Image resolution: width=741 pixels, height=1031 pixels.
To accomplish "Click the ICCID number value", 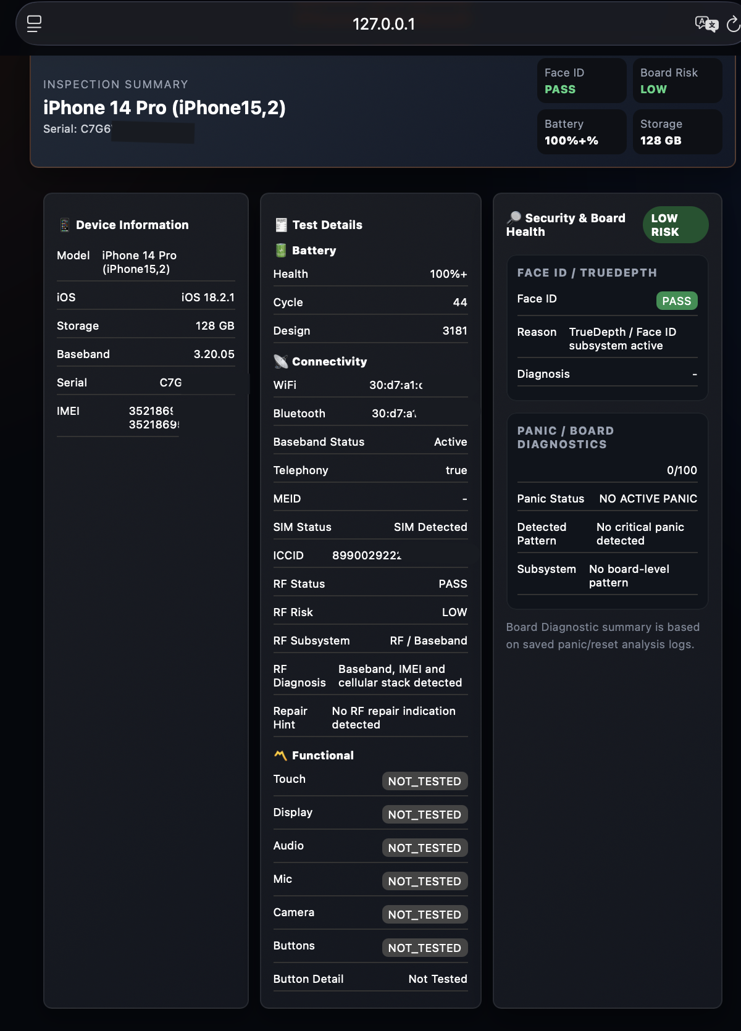I will click(367, 555).
